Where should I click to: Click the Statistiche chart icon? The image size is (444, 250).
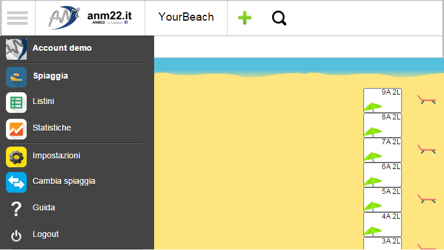coord(17,129)
